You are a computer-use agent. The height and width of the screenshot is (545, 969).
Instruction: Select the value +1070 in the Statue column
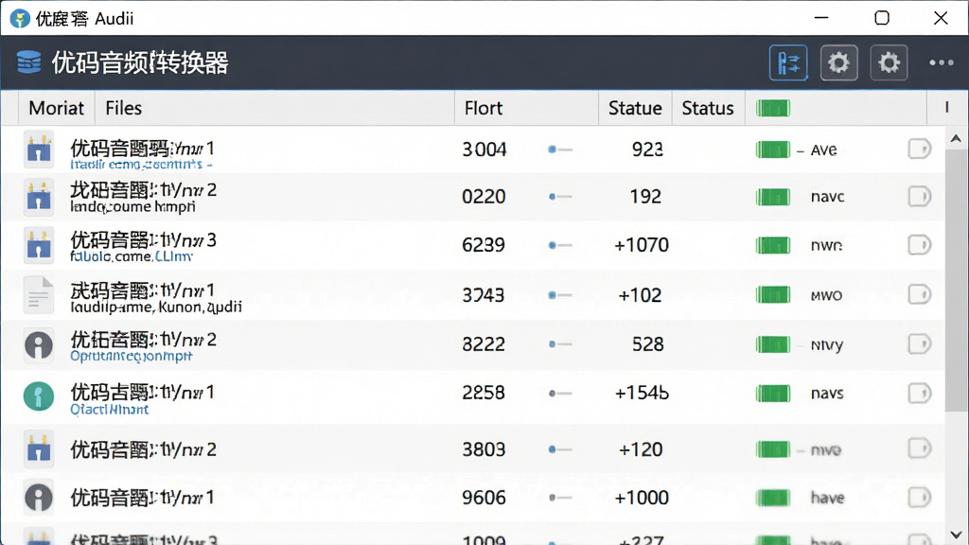pyautogui.click(x=642, y=245)
